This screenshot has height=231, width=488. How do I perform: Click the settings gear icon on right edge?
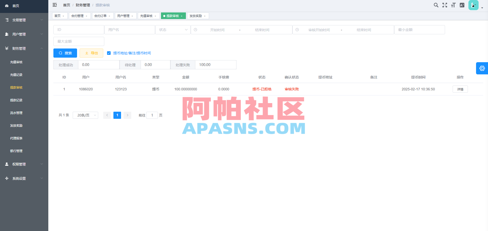tap(482, 68)
